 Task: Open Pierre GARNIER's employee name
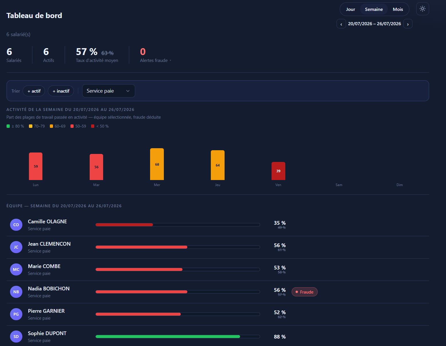tap(46, 311)
